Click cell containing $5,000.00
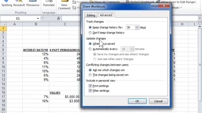 [65, 97]
